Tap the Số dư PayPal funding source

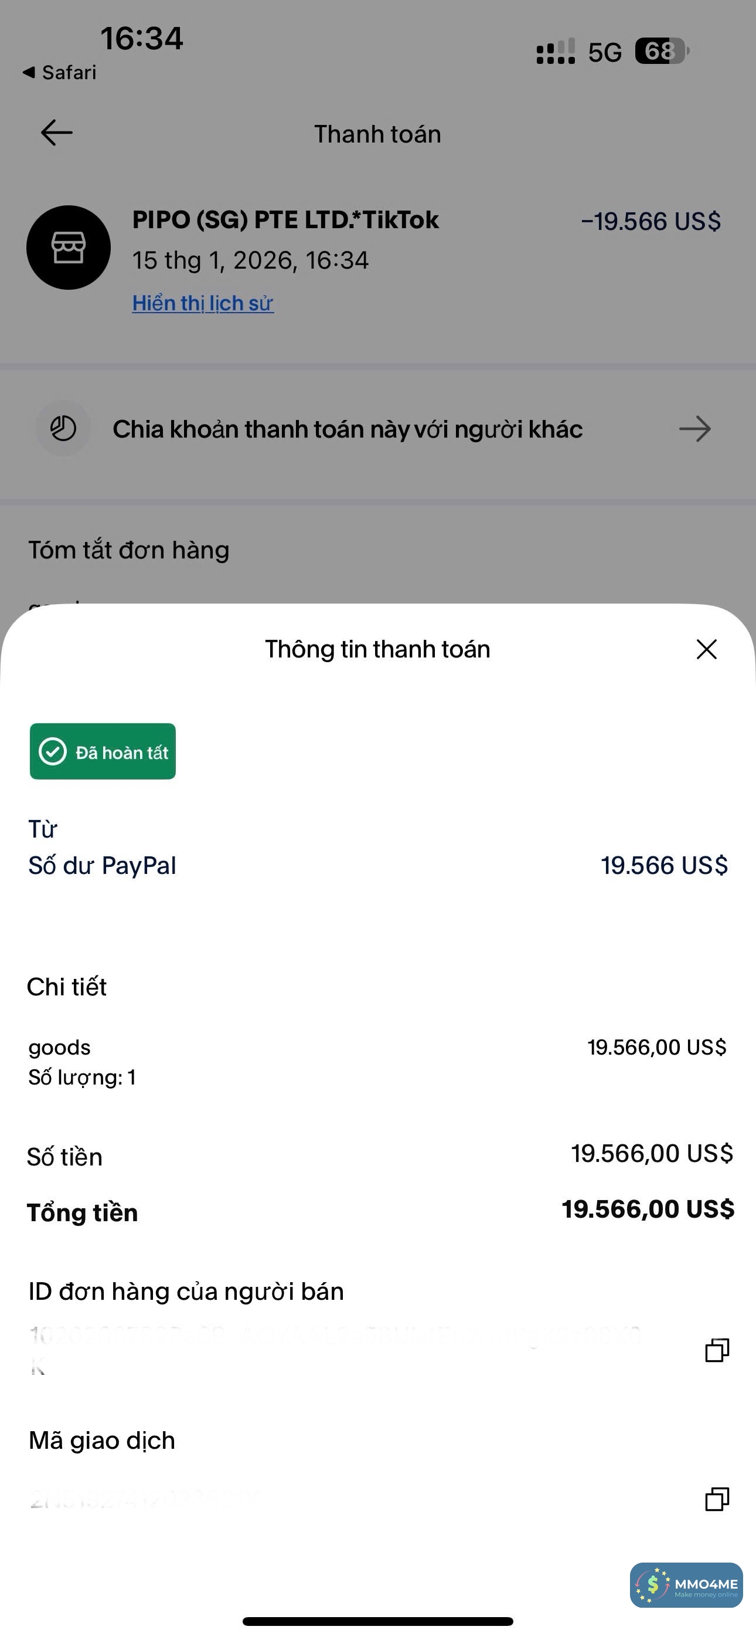point(102,865)
